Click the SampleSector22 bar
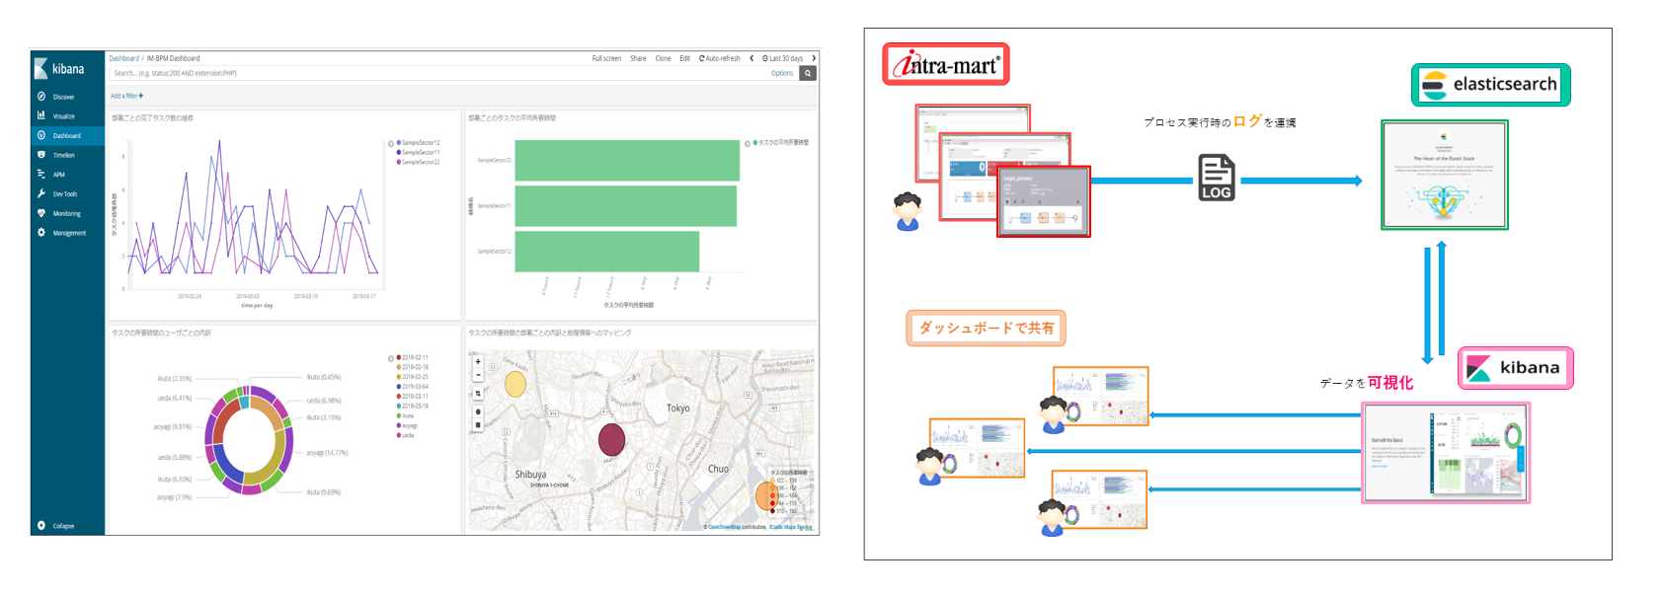The height and width of the screenshot is (595, 1663). [x=627, y=161]
